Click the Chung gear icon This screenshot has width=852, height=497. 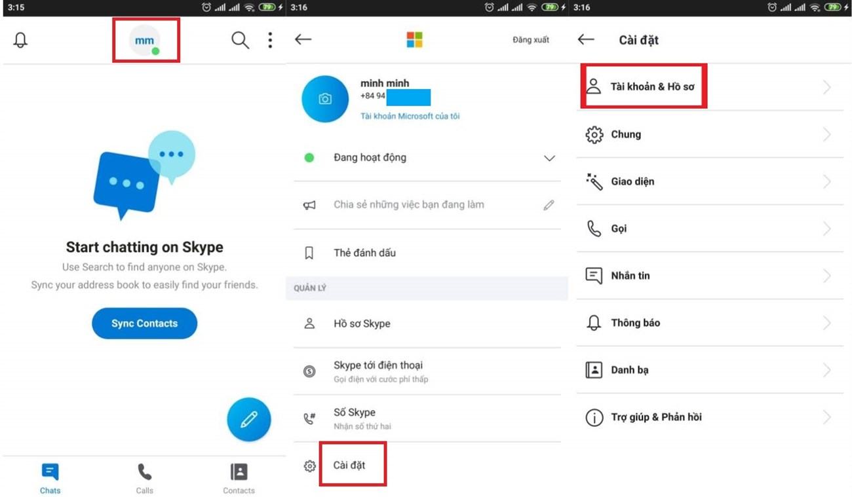(x=594, y=134)
